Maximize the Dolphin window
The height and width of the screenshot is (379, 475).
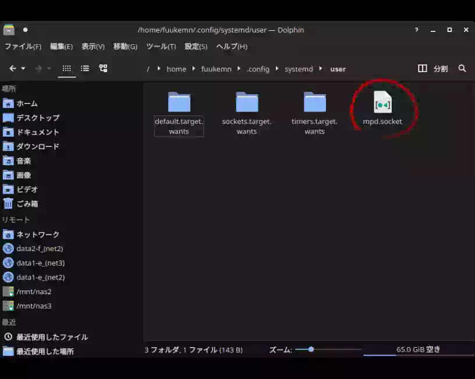tap(449, 30)
